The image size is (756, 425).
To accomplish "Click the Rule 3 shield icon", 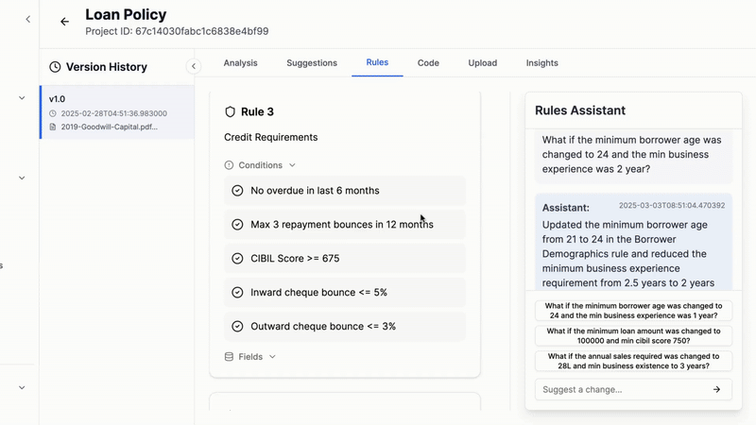I will (230, 112).
